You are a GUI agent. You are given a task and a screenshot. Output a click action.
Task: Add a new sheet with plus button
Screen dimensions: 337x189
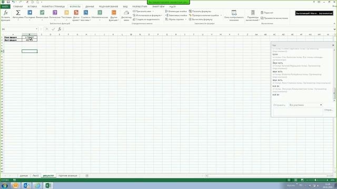click(x=87, y=176)
